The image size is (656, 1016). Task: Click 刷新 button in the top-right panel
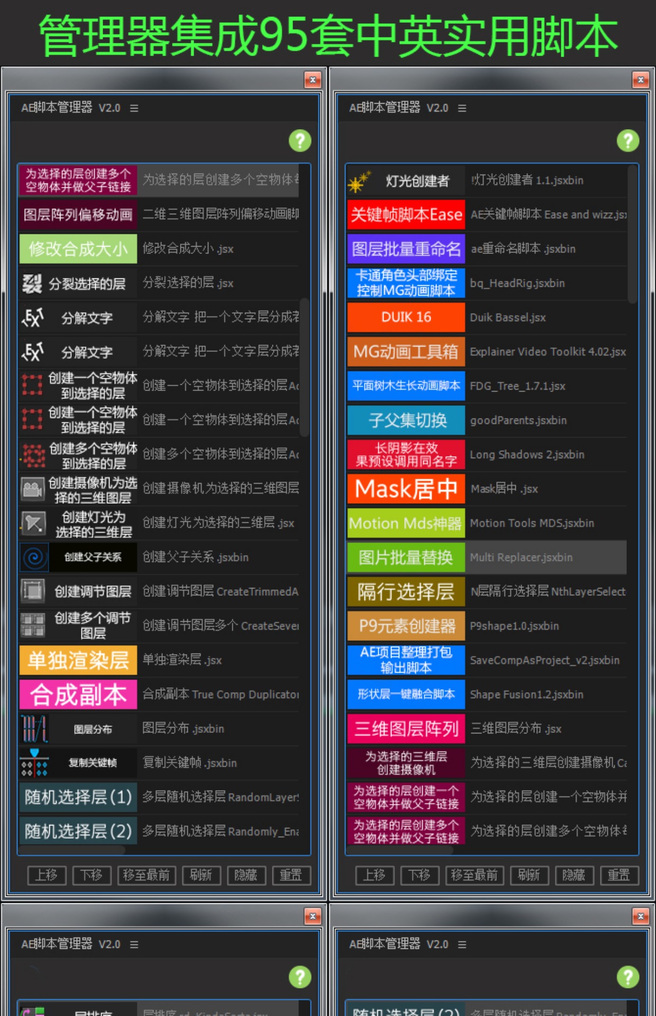point(530,875)
